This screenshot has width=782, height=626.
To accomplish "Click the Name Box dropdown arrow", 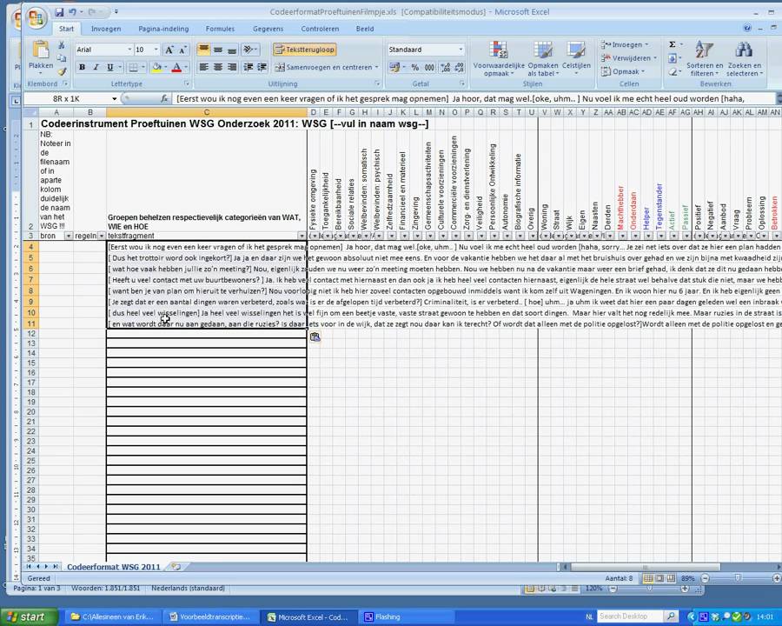I will [114, 99].
